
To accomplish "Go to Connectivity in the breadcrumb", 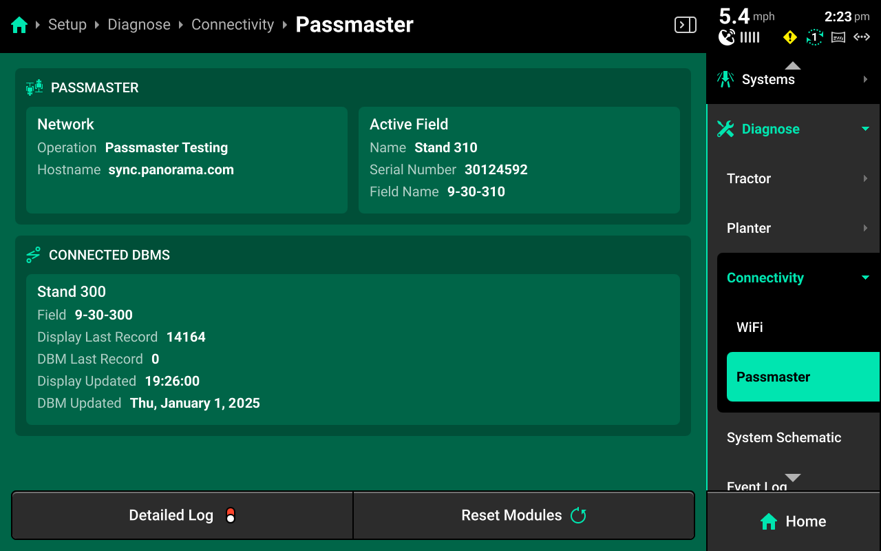I will click(x=233, y=25).
